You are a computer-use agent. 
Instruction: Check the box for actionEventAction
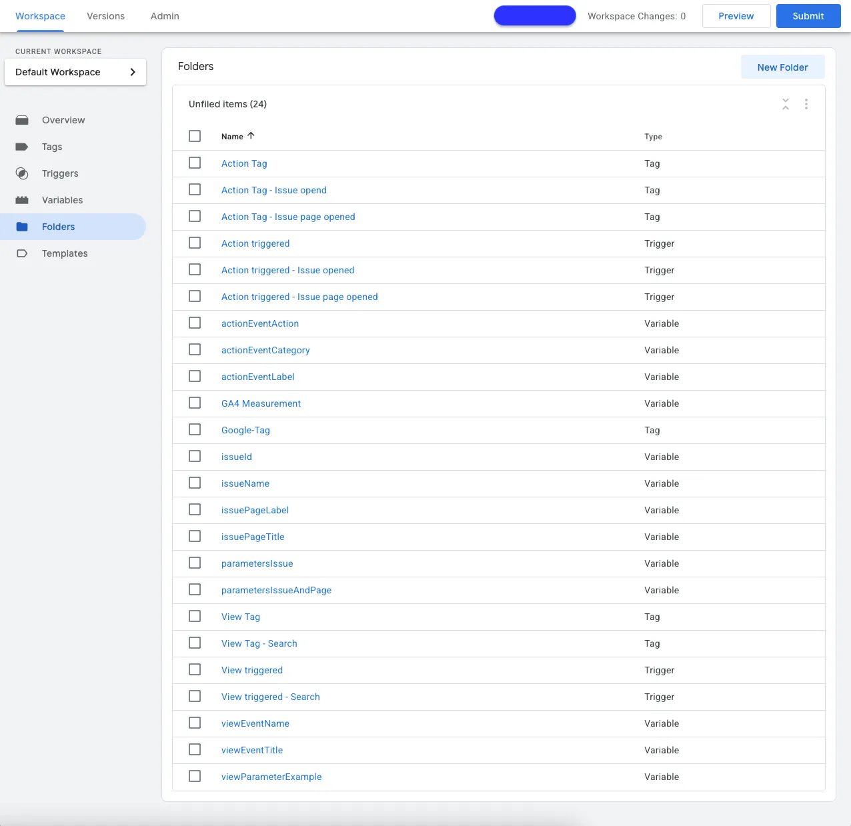tap(195, 323)
